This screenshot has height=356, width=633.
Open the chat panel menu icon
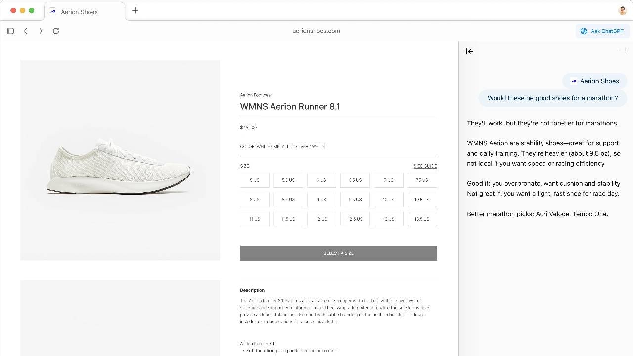622,51
